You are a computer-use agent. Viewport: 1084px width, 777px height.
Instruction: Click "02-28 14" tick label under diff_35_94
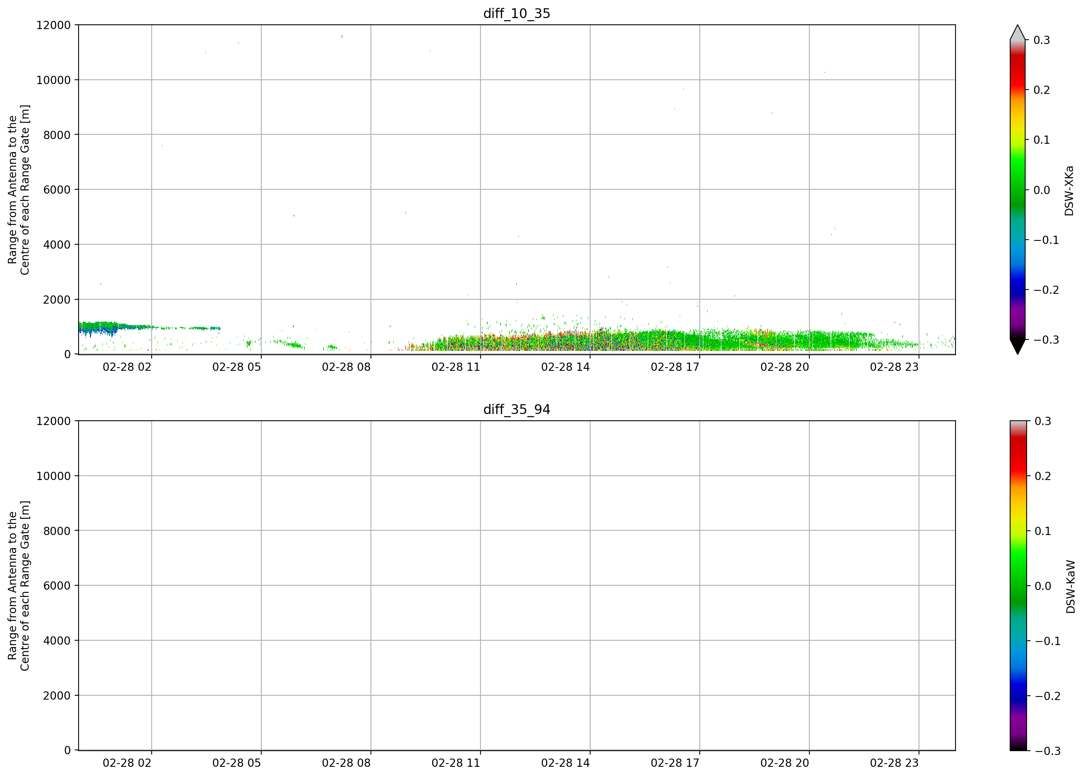[x=565, y=763]
